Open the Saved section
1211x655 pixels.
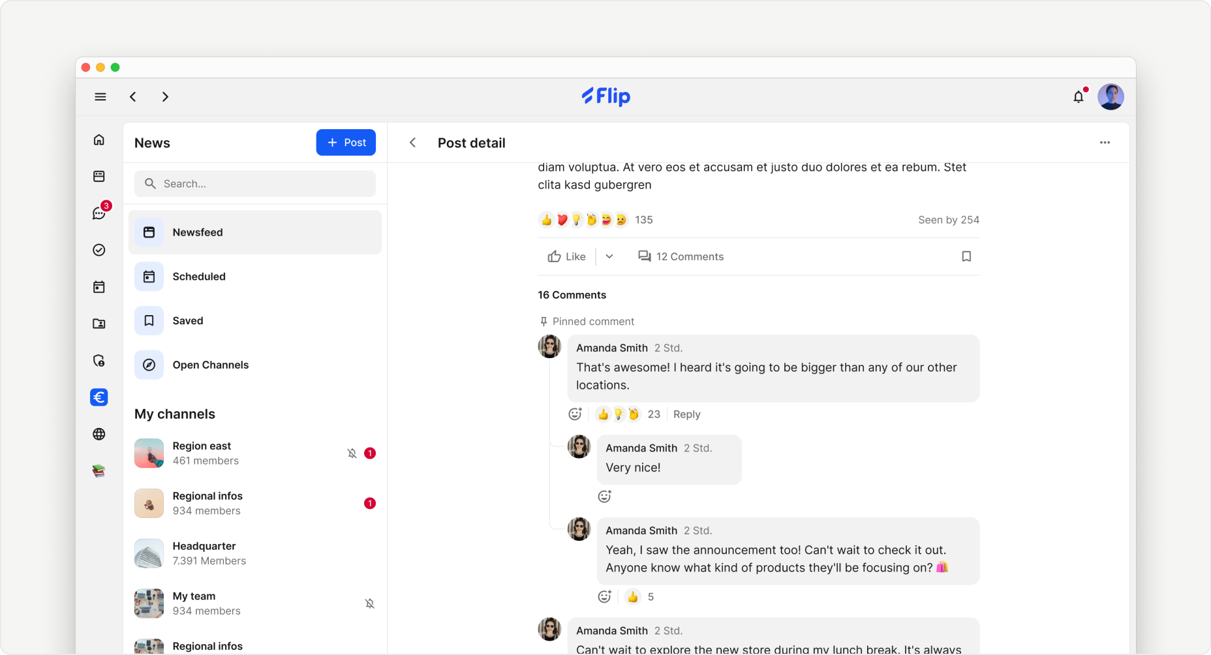187,320
